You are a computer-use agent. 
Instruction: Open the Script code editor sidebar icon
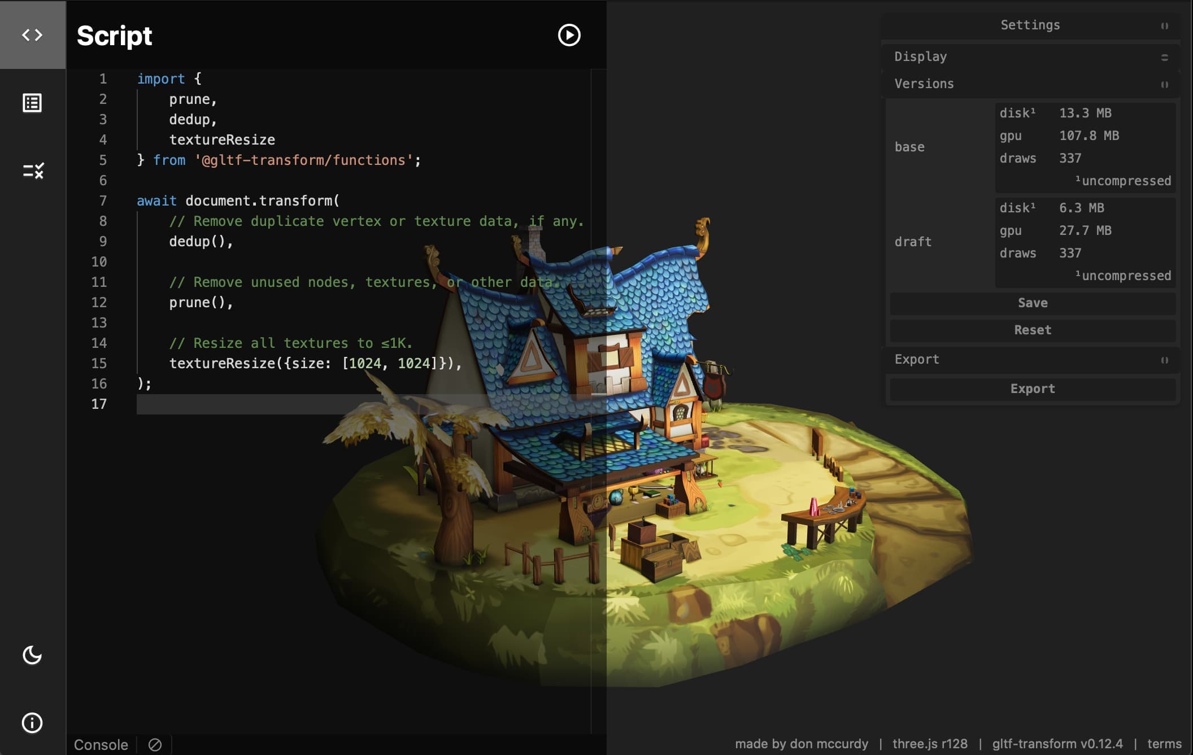[x=32, y=35]
